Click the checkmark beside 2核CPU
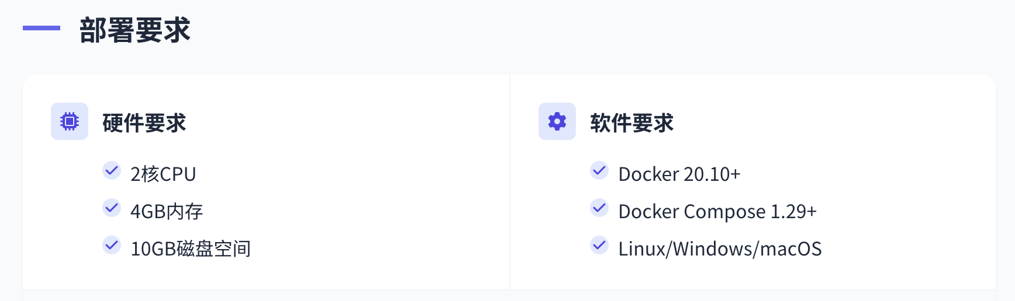This screenshot has width=1015, height=301. 112,170
